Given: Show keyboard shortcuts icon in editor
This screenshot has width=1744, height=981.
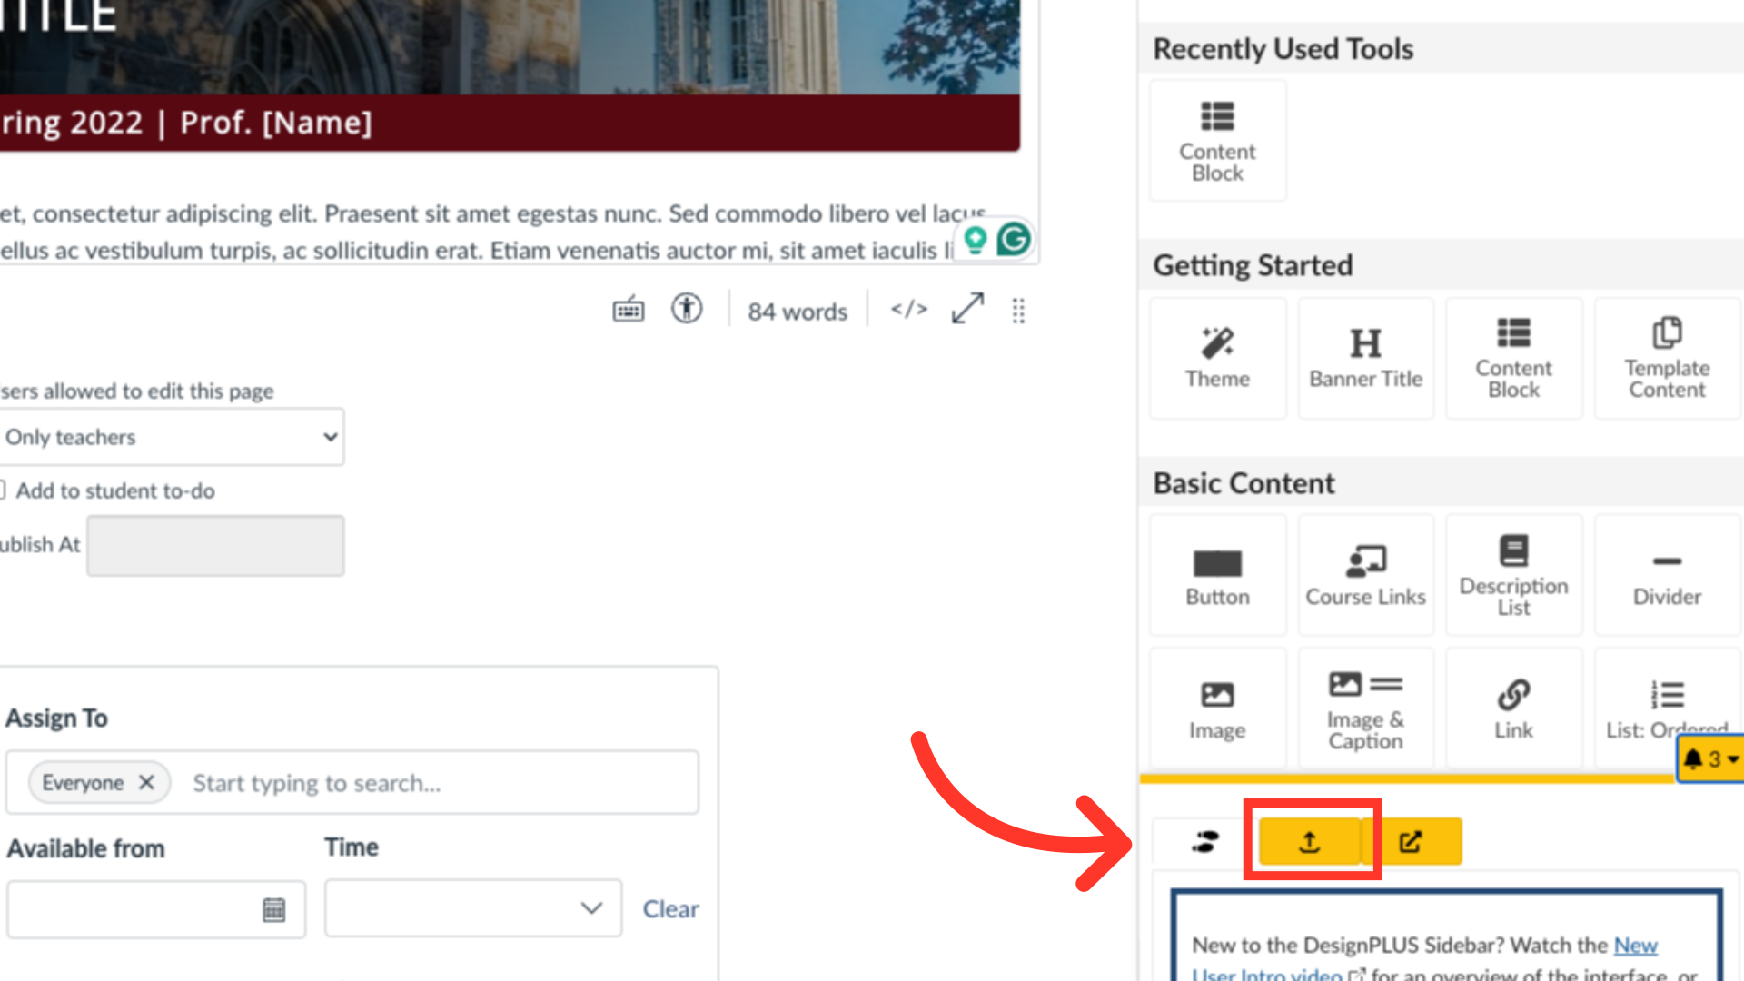Looking at the screenshot, I should pyautogui.click(x=629, y=311).
